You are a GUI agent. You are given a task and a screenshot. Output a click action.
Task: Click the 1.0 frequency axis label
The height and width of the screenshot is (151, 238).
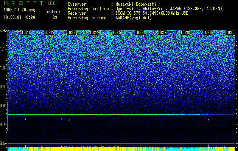(3, 68)
